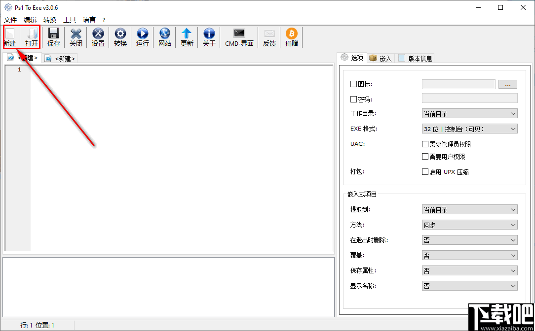Expand the 方法 dropdown showing 同步

coord(469,225)
